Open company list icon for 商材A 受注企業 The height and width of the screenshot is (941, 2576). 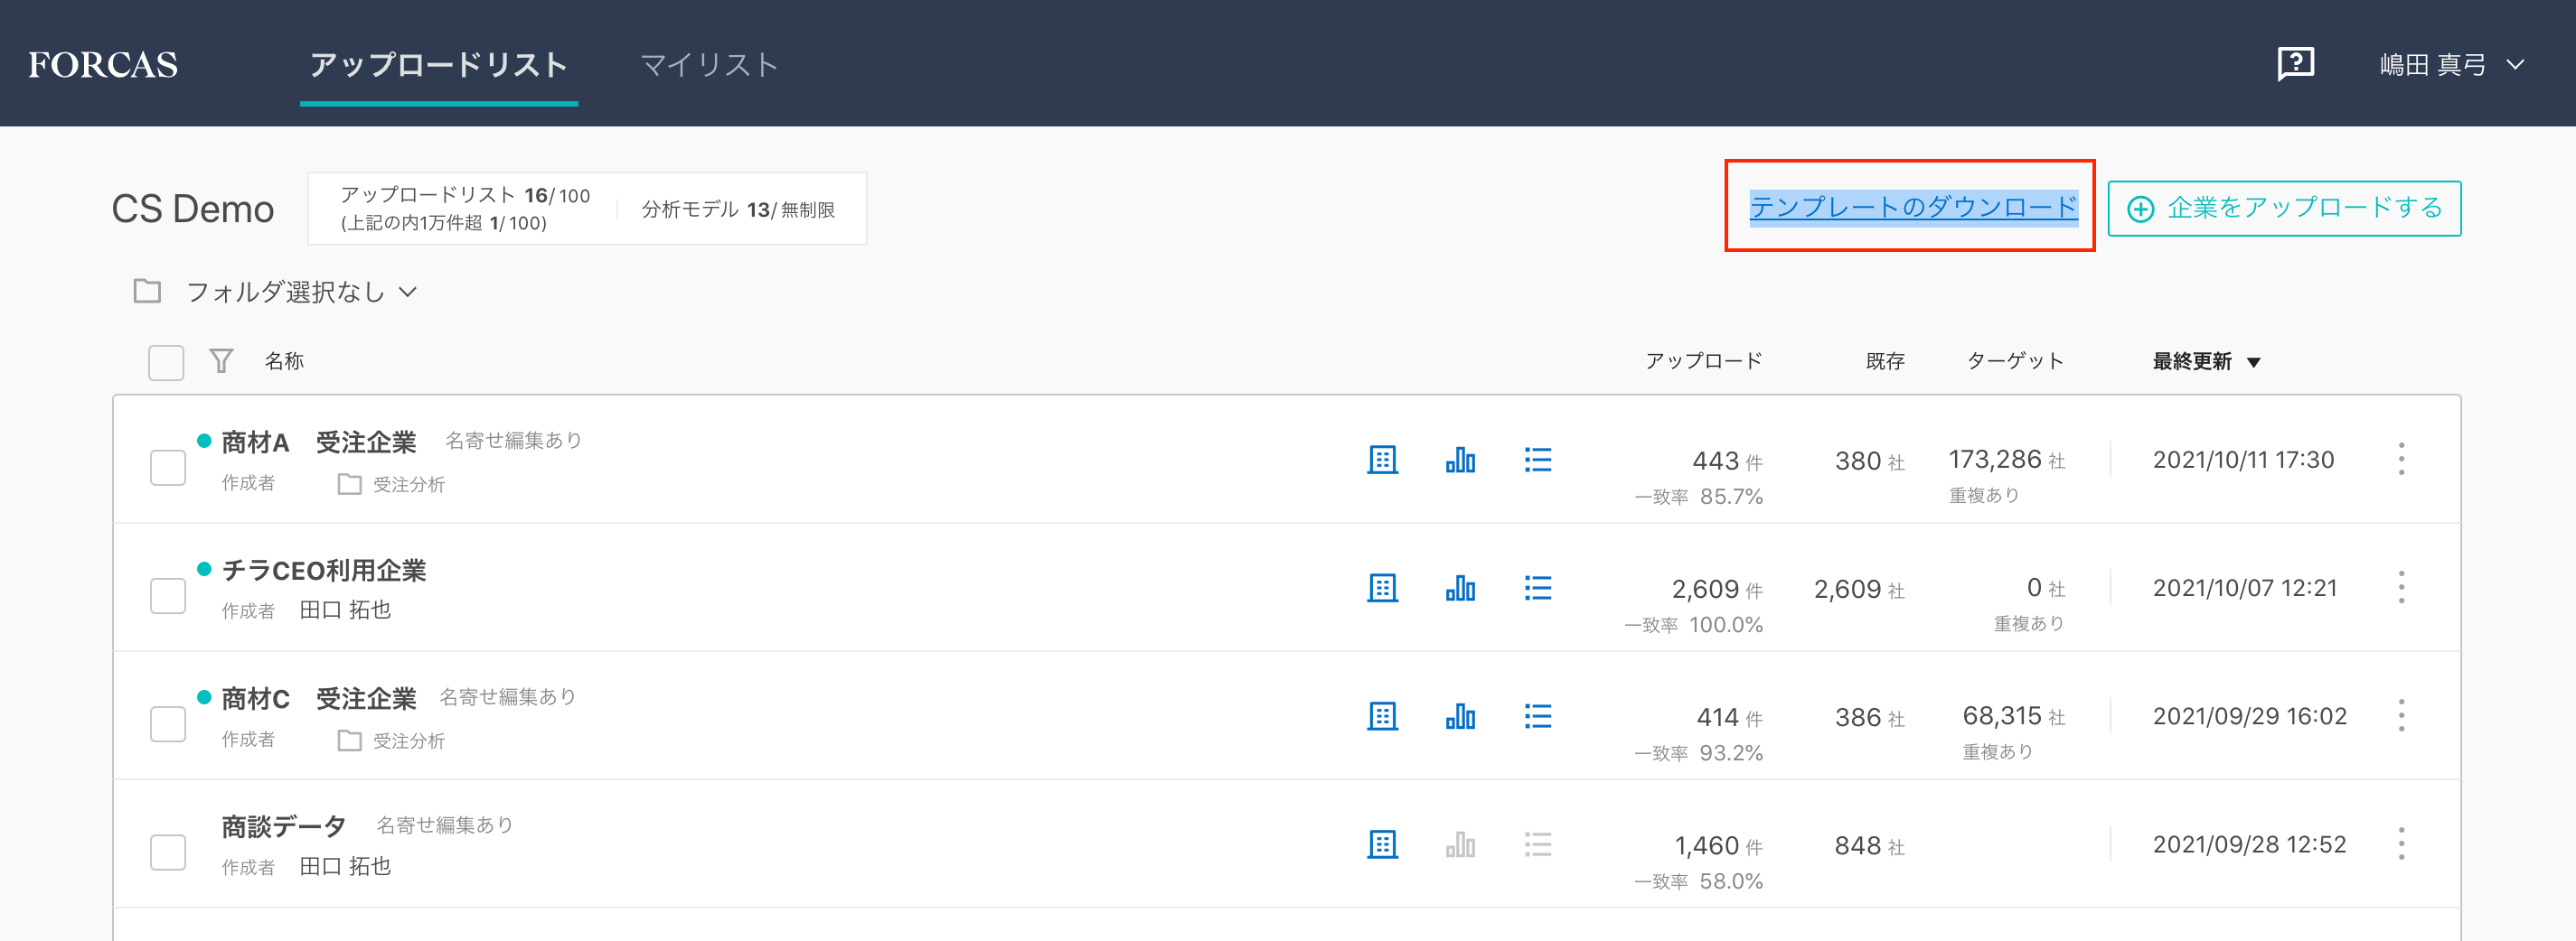(1382, 460)
